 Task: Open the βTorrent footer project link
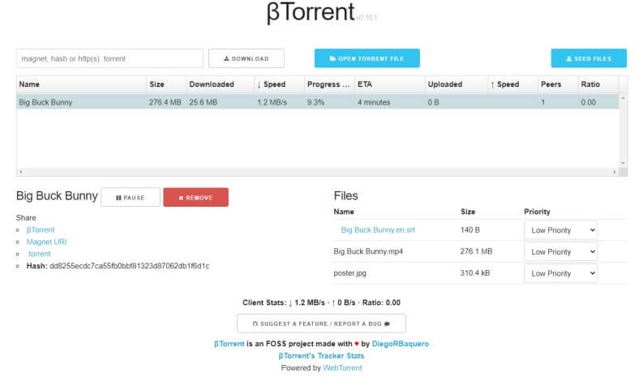point(229,344)
